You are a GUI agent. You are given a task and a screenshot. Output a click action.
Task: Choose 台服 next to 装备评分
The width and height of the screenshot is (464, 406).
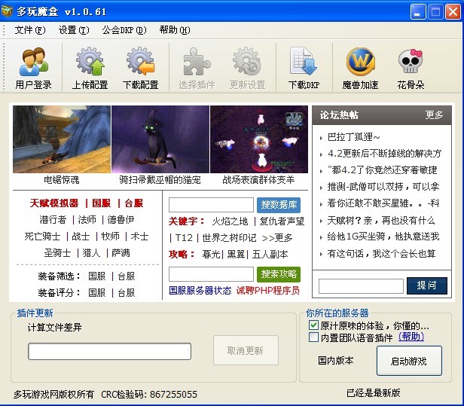127,293
